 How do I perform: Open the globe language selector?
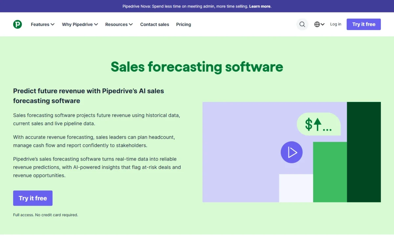tap(319, 24)
